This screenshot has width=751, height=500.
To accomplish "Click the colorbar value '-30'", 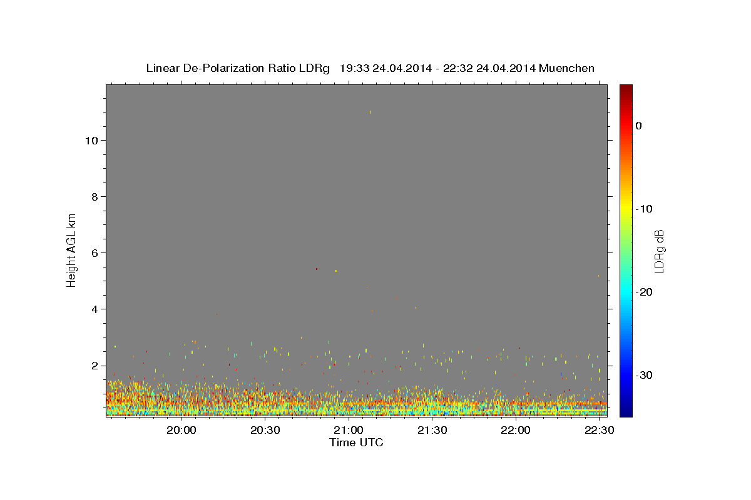I will (x=645, y=375).
